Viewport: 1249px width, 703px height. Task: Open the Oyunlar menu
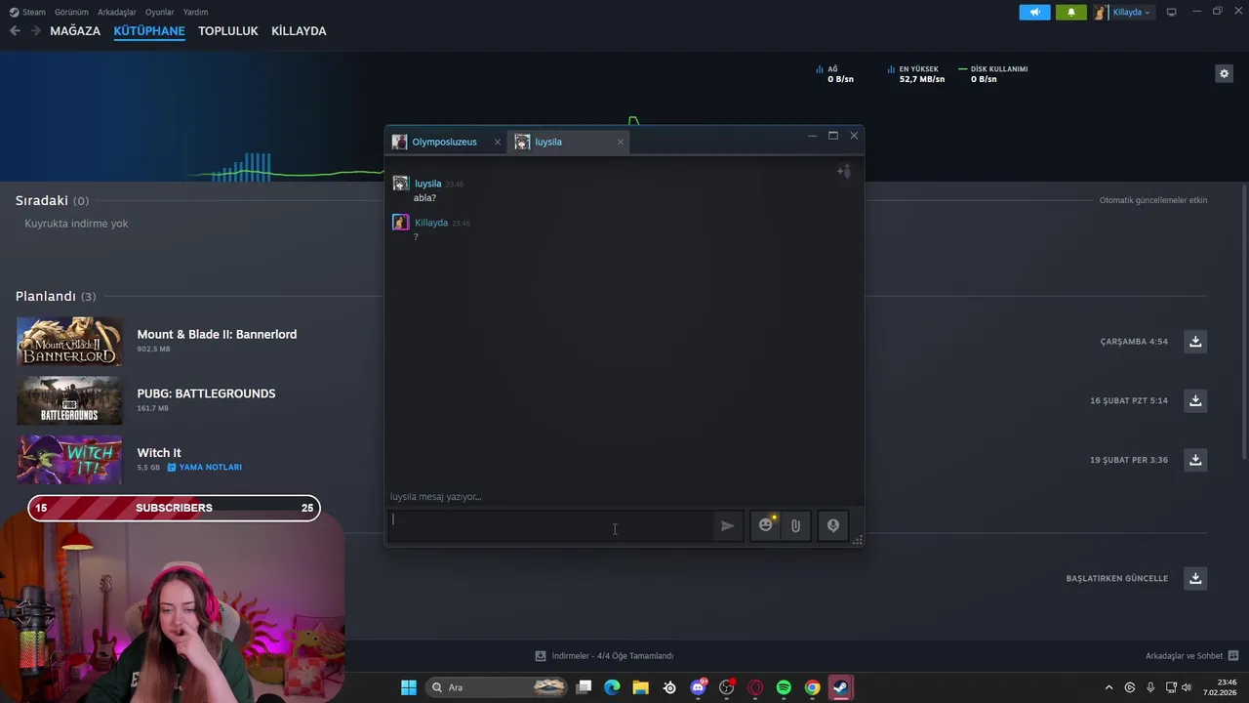click(x=159, y=12)
